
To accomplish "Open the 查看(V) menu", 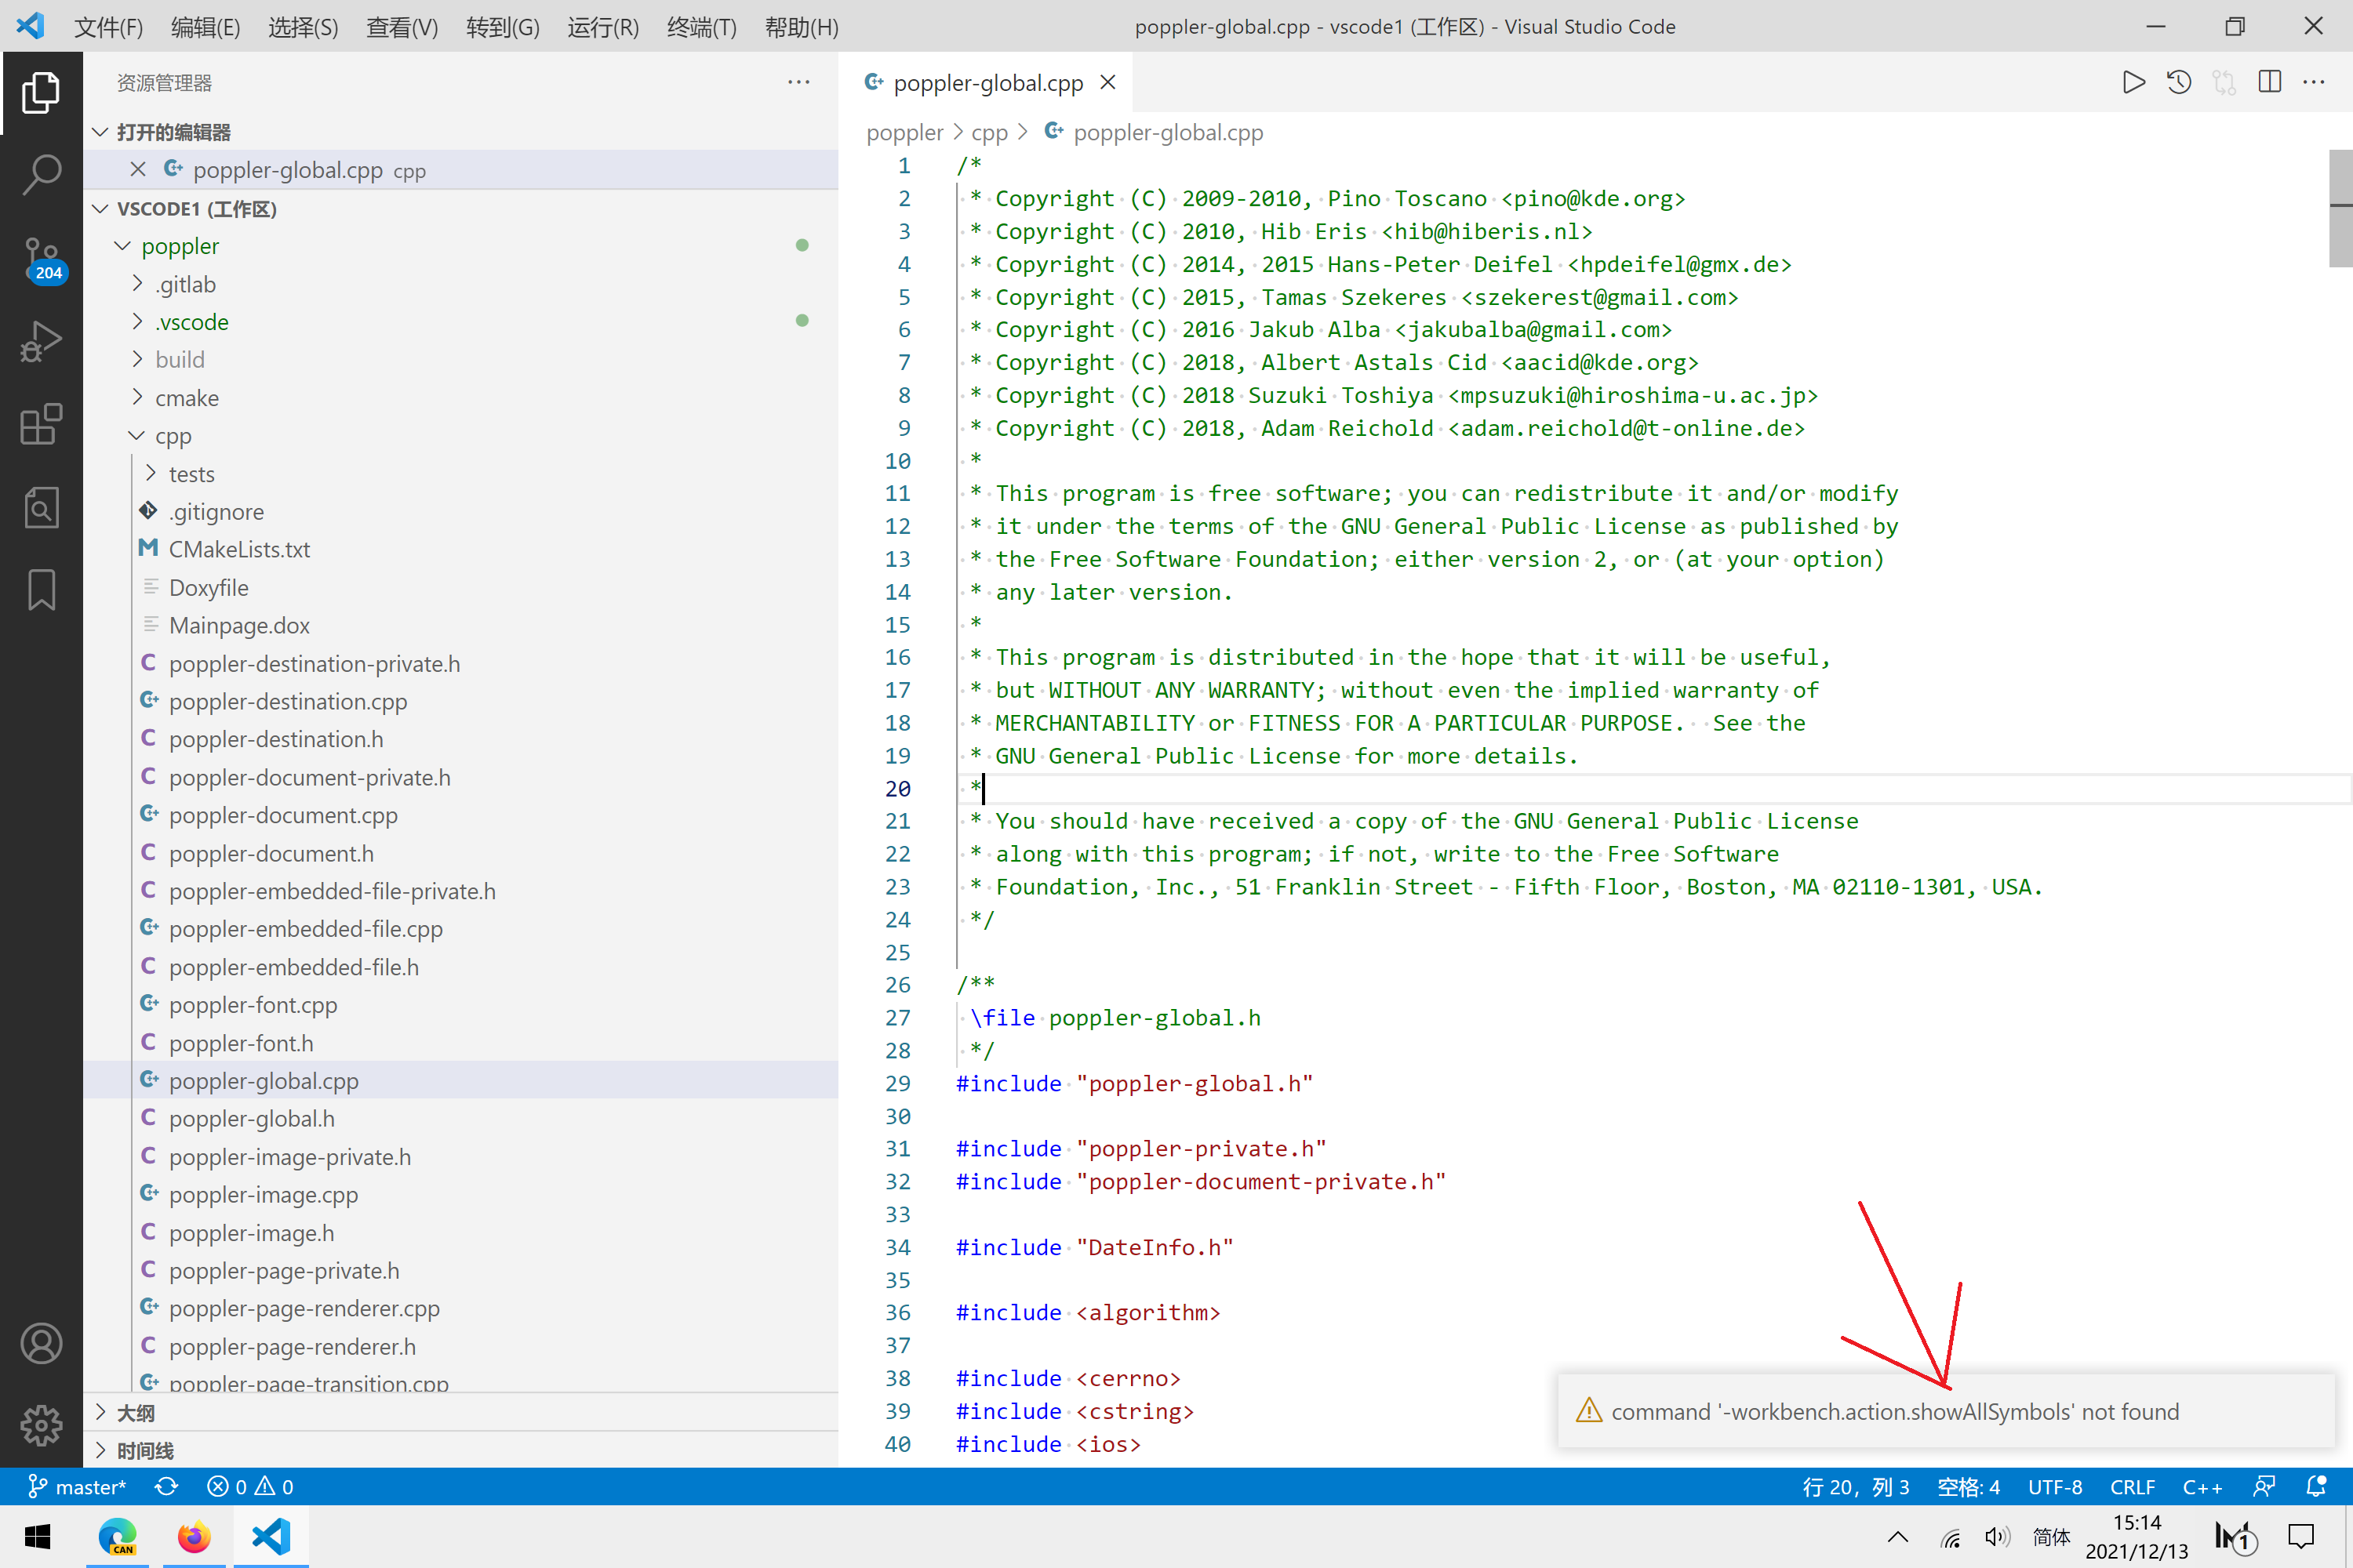I will (x=401, y=27).
